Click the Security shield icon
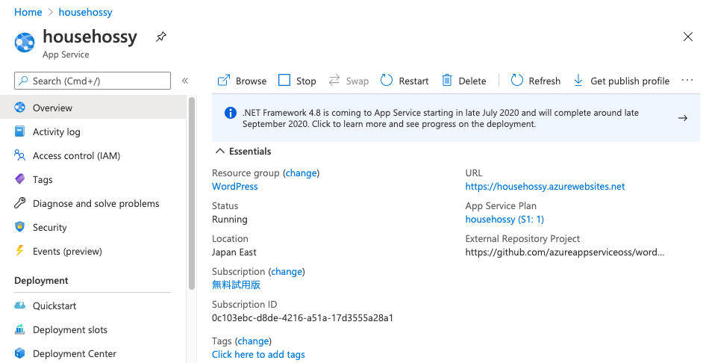The width and height of the screenshot is (703, 363). point(19,226)
